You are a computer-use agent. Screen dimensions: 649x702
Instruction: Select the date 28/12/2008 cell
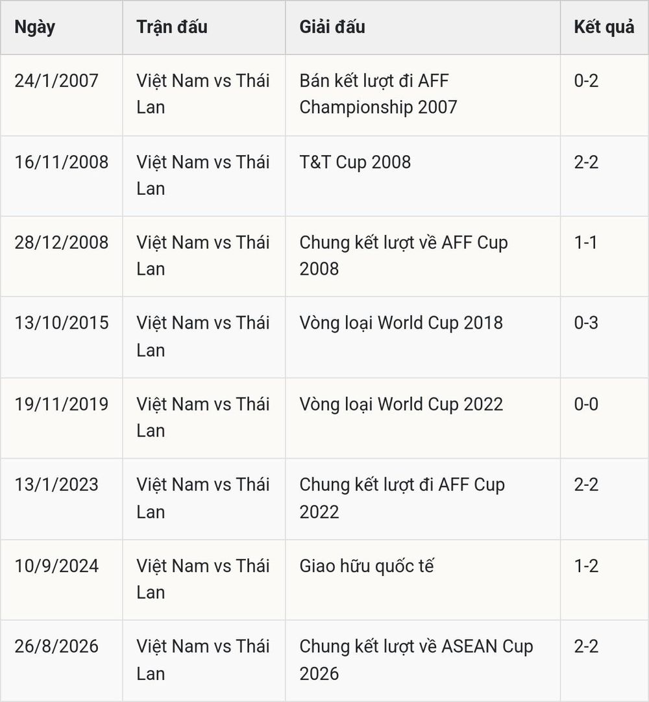click(x=62, y=257)
